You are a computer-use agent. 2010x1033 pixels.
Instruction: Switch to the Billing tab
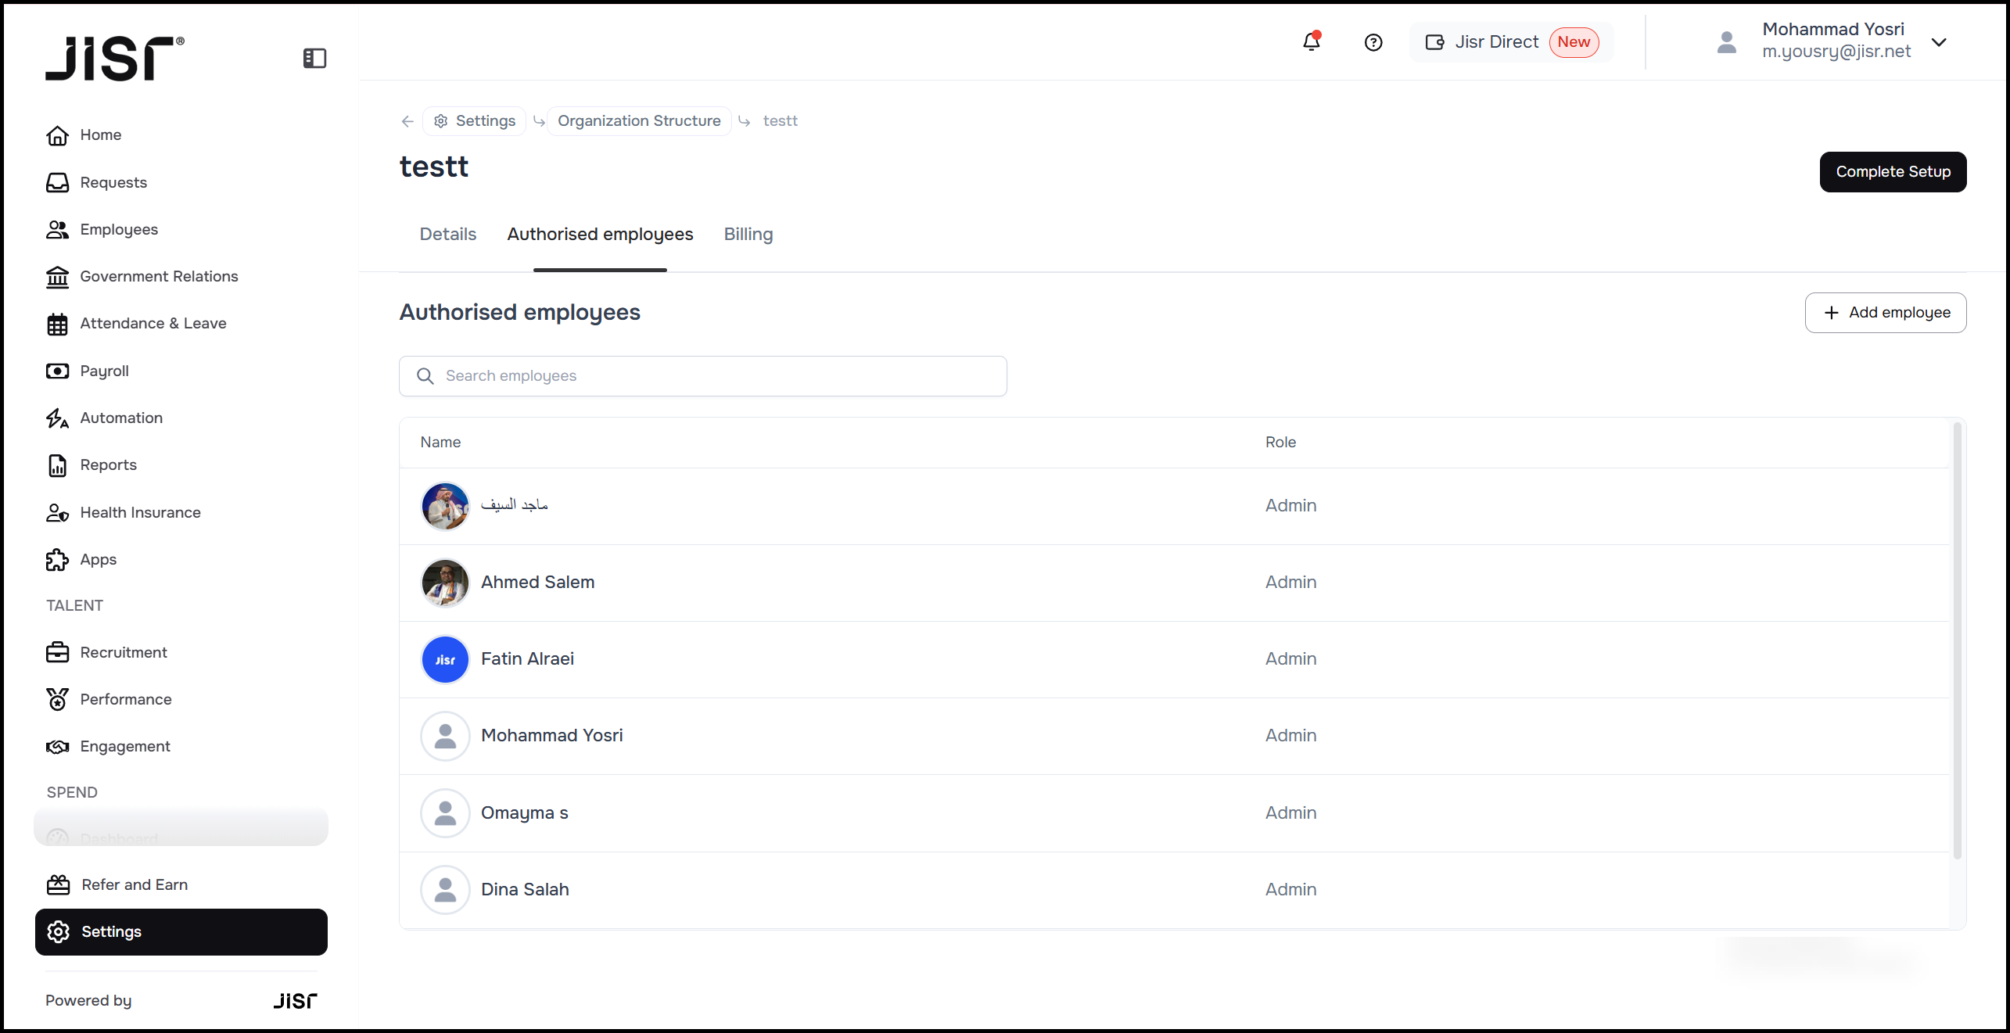(x=748, y=234)
